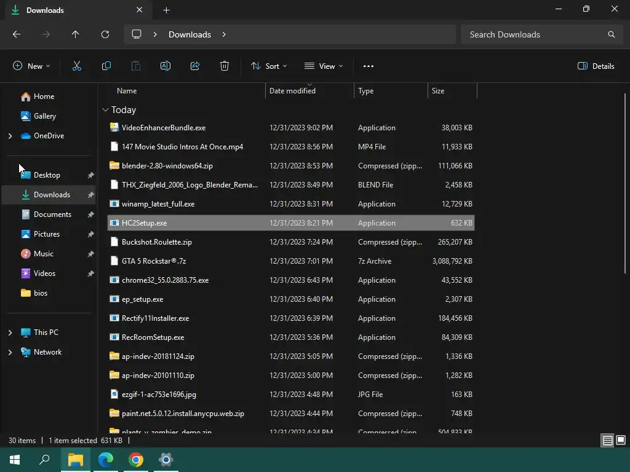Screen dimensions: 630x472
Task: Click the vertical scrollbar of file list
Action: pyautogui.click(x=625, y=184)
